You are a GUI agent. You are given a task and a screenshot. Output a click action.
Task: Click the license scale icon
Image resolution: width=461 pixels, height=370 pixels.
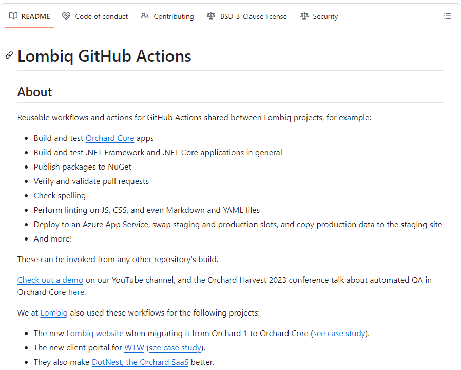pyautogui.click(x=211, y=16)
